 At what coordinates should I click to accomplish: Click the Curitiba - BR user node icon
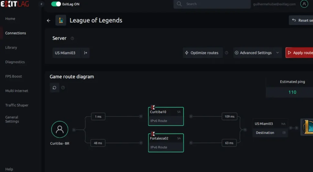(60, 129)
